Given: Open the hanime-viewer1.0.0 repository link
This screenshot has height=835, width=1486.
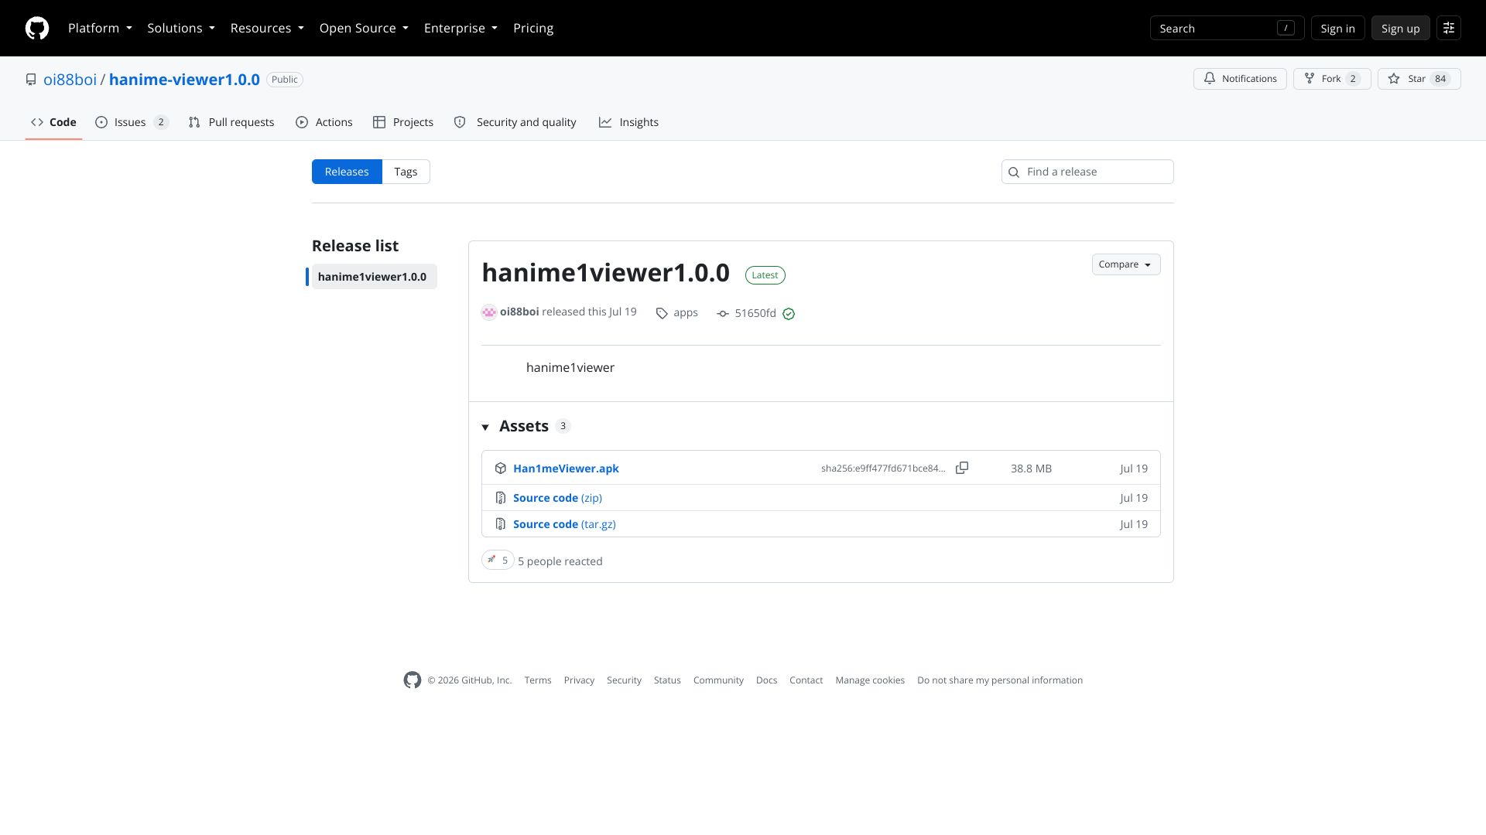Looking at the screenshot, I should click(x=184, y=80).
